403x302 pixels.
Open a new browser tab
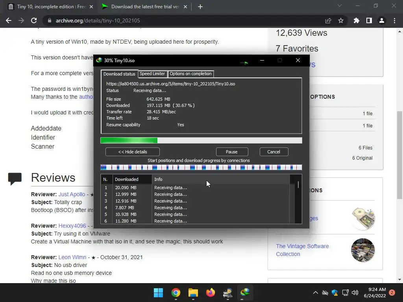(x=200, y=7)
